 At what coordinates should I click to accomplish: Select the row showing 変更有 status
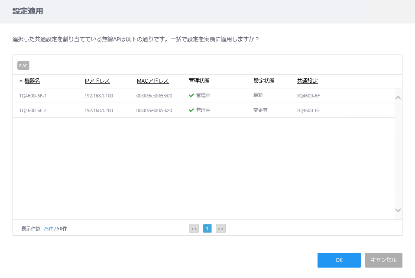click(130, 110)
